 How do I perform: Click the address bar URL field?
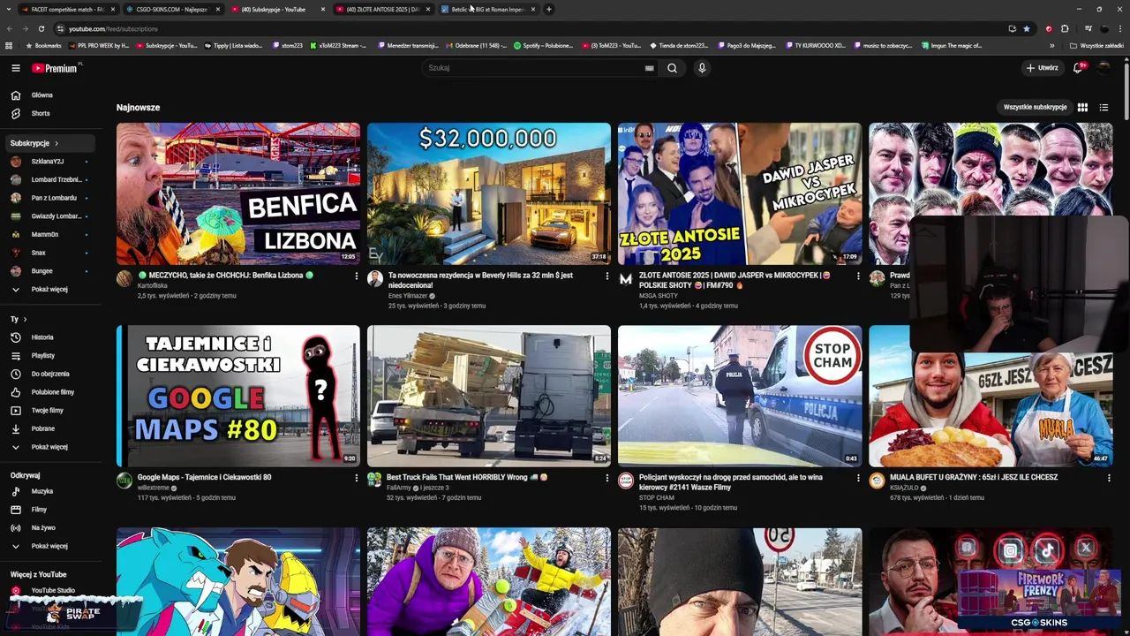tap(530, 28)
